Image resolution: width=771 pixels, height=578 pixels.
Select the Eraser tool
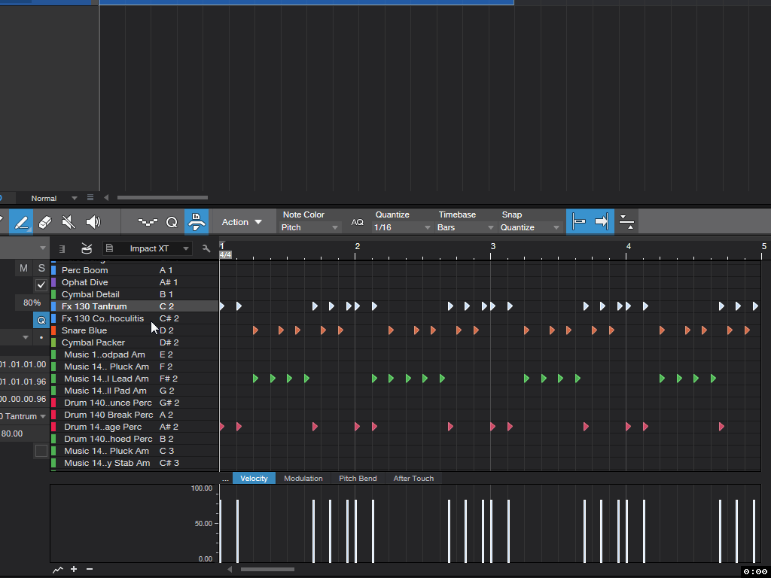pyautogui.click(x=45, y=222)
